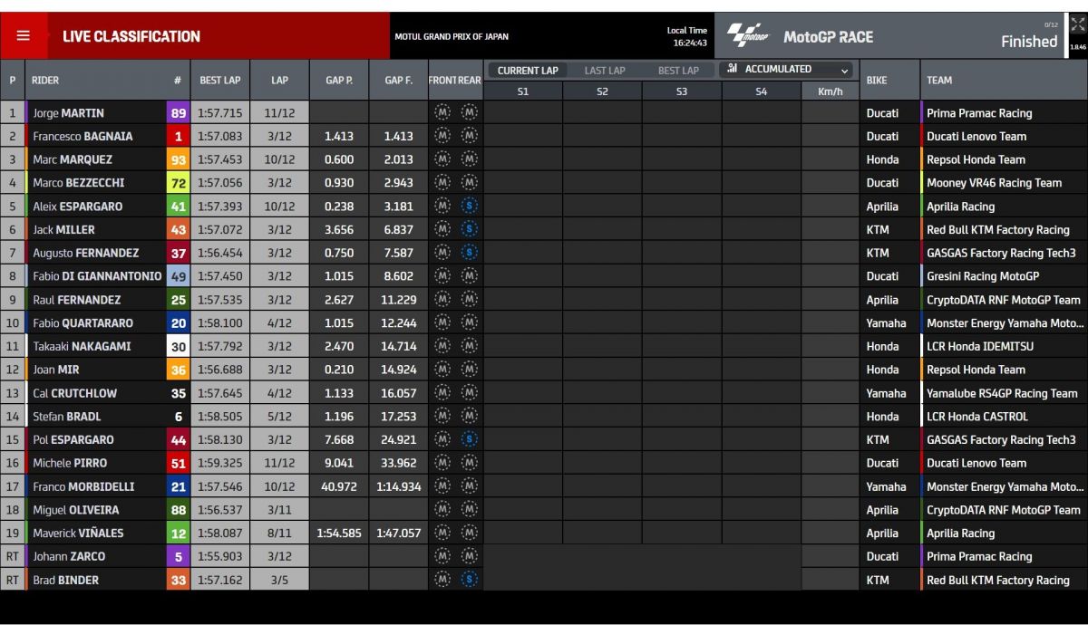Image resolution: width=1088 pixels, height=625 pixels.
Task: Click Crutchlow's front tyre icon
Action: click(442, 393)
